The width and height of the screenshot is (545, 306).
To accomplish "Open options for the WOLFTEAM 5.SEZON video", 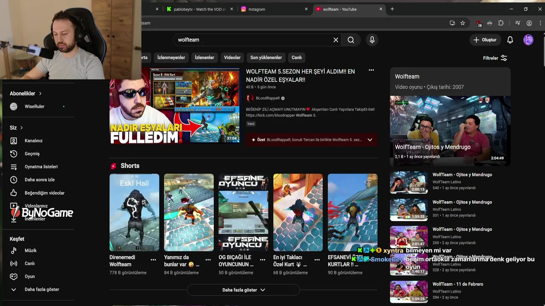I will click(371, 70).
